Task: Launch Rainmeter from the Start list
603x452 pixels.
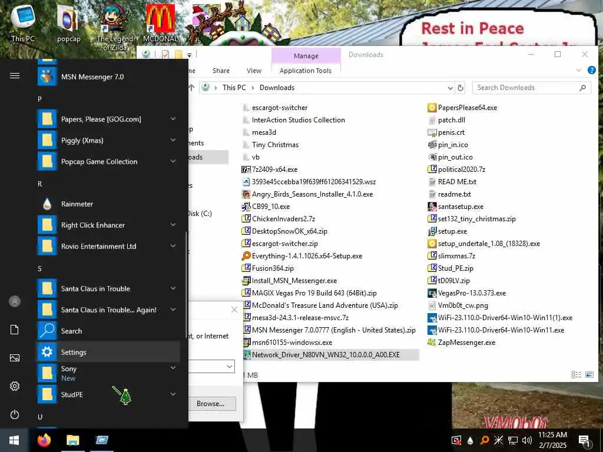Action: [108, 204]
